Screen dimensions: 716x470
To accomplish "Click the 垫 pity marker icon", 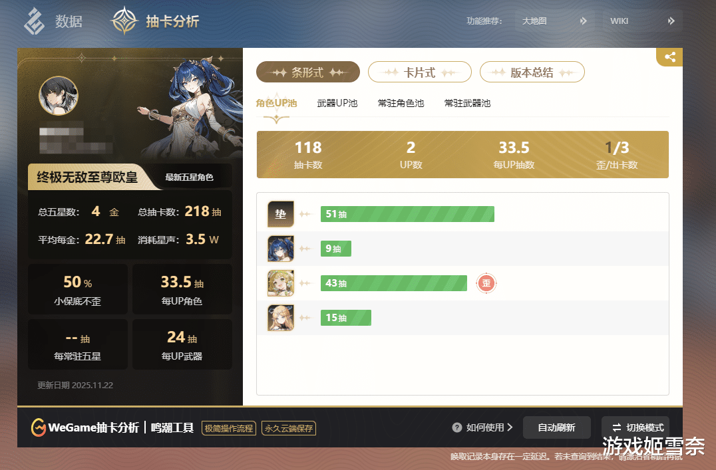I will point(280,214).
